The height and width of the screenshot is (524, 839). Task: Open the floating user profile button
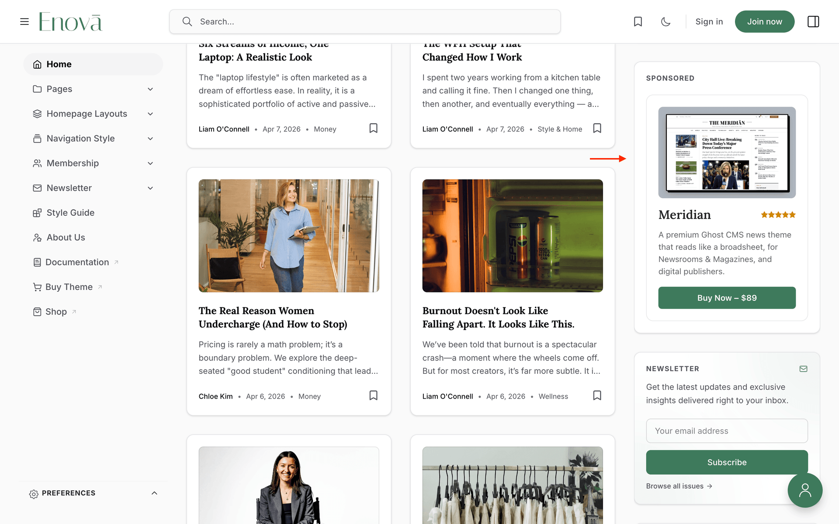[x=805, y=490]
